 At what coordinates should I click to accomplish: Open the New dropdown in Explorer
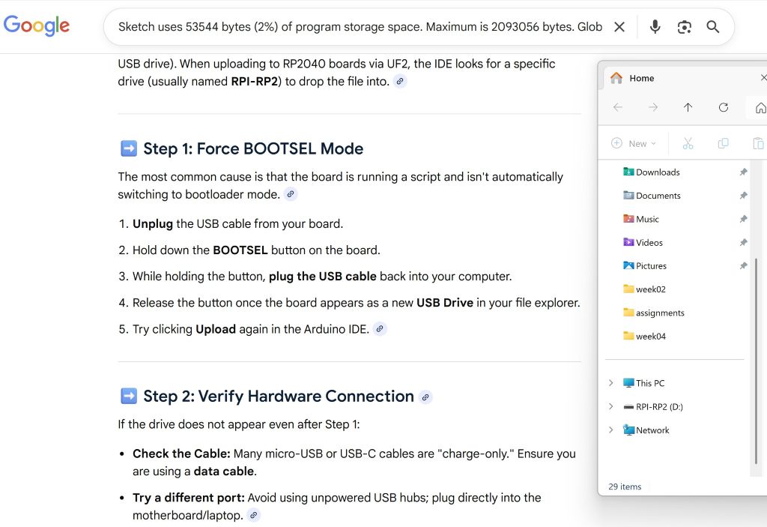tap(634, 143)
